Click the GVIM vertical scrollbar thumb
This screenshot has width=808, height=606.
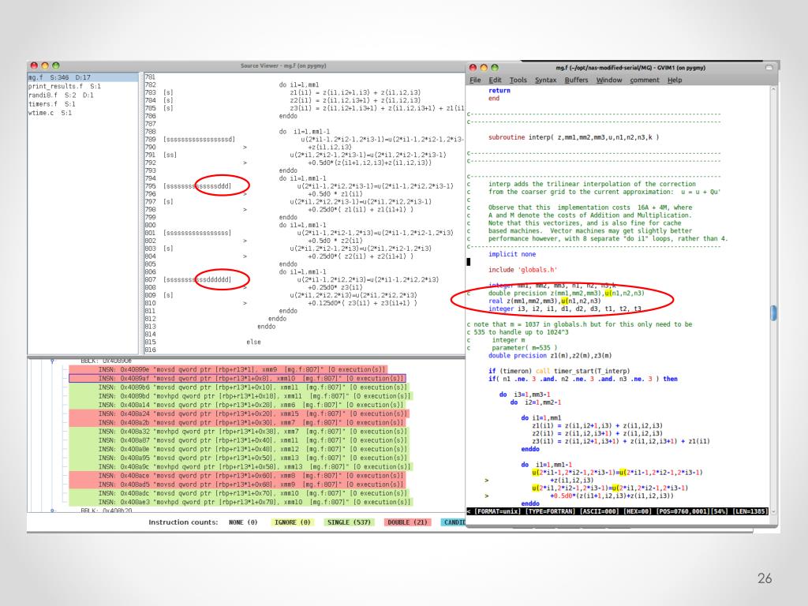(x=773, y=312)
